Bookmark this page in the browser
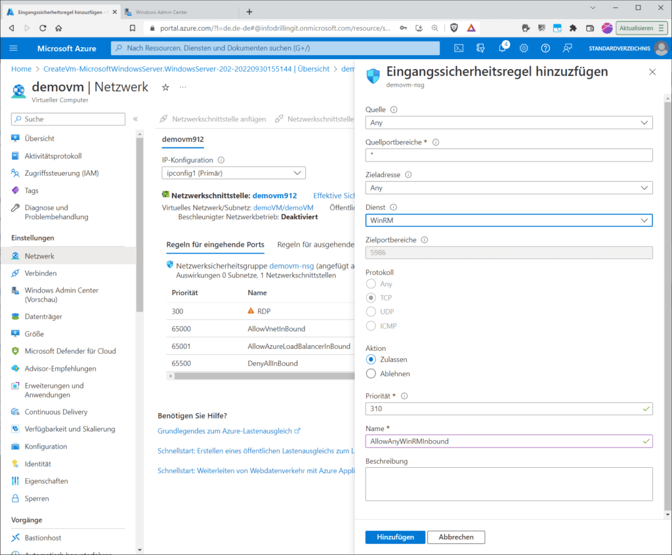Image resolution: width=672 pixels, height=555 pixels. click(x=133, y=28)
